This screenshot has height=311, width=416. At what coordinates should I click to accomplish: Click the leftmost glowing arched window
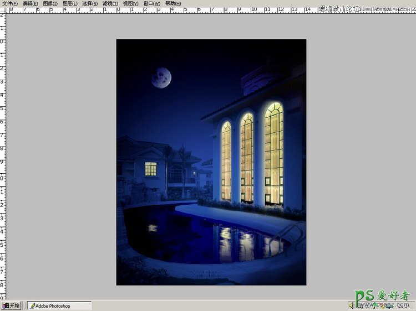(x=226, y=161)
